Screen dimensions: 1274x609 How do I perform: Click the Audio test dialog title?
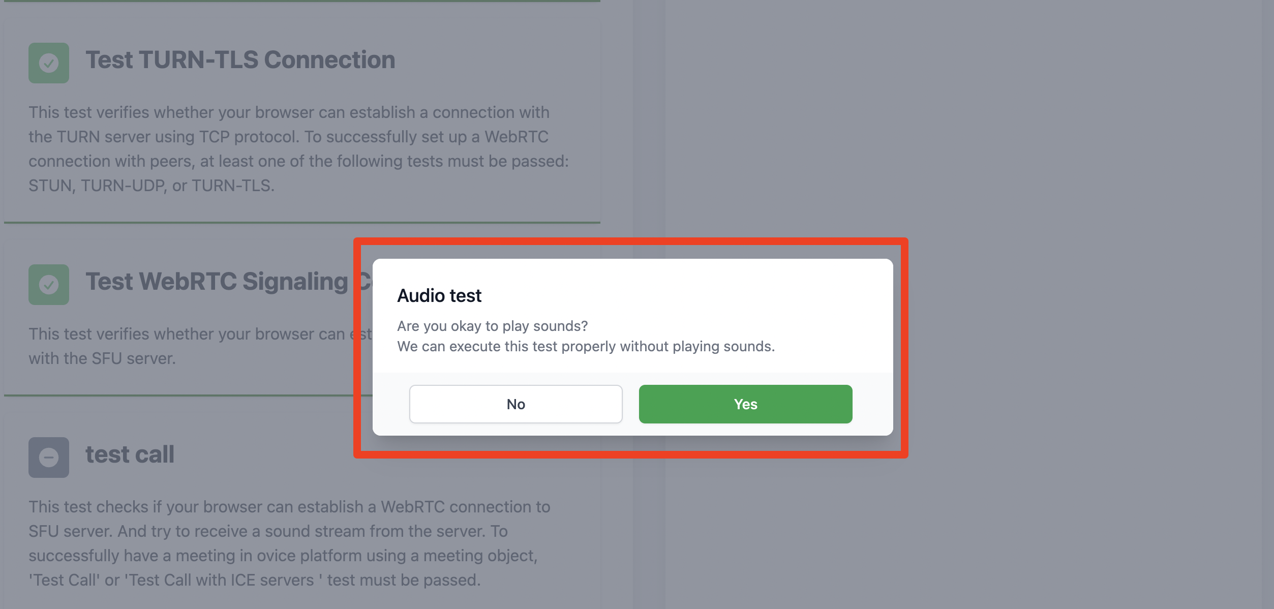pyautogui.click(x=439, y=295)
